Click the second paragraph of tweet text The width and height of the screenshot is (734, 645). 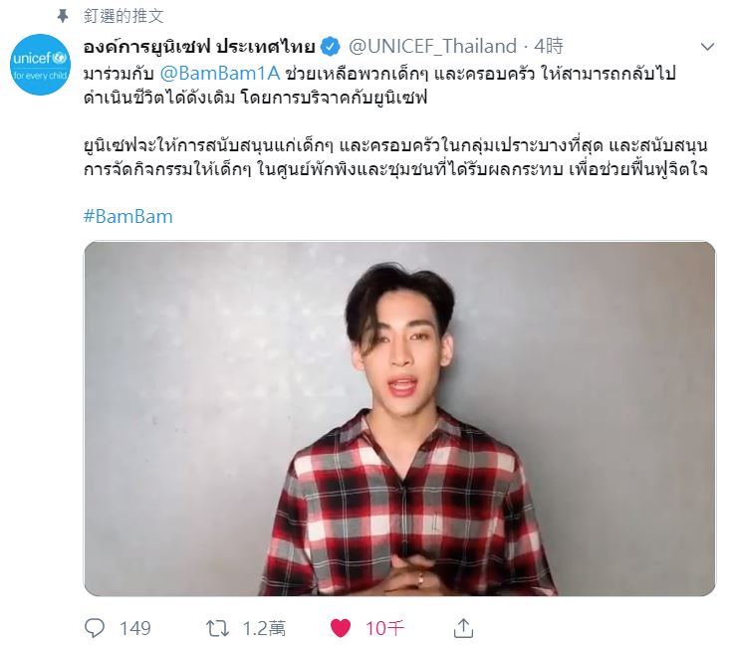[x=395, y=157]
